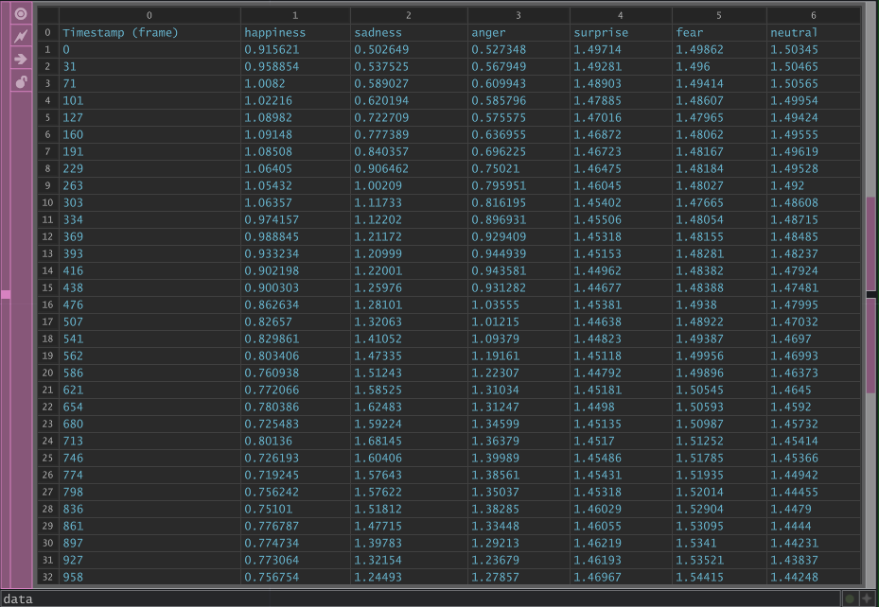Select sadness cell 1.00209
Screen dimensions: 879x607
click(409, 185)
